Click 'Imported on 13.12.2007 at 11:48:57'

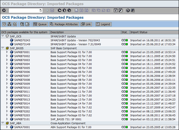[x=153, y=103]
